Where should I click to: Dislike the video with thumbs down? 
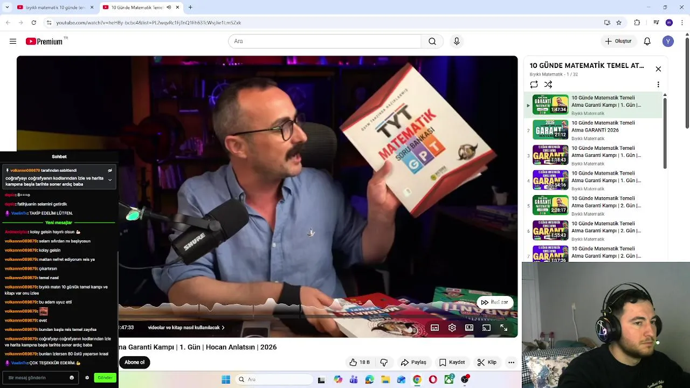pyautogui.click(x=384, y=362)
